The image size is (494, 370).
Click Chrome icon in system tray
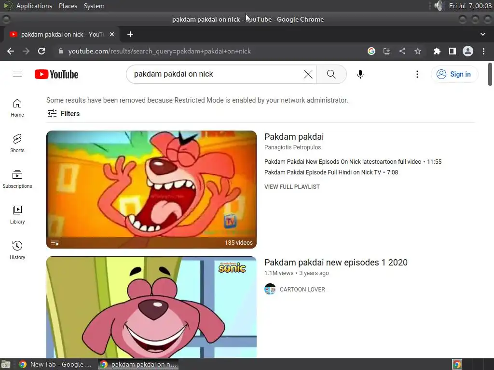click(x=457, y=364)
